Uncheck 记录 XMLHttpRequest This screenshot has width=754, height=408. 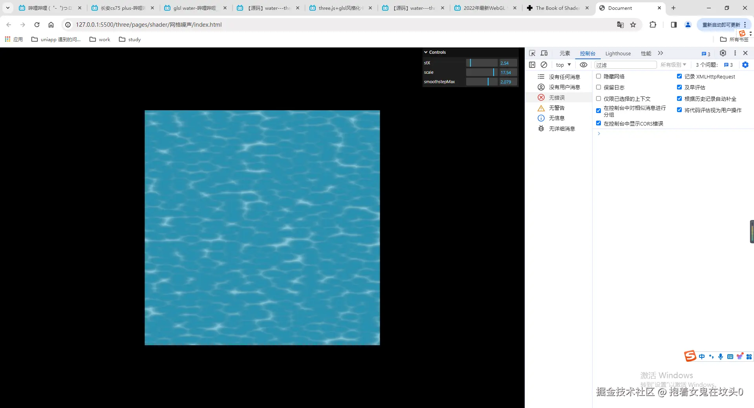[x=679, y=76]
